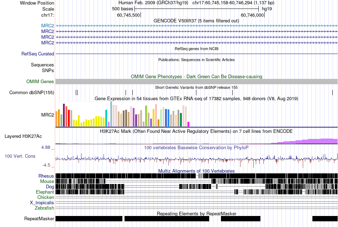The image size is (338, 227).
Task: Select the Dog species label
Action: coord(50,187)
